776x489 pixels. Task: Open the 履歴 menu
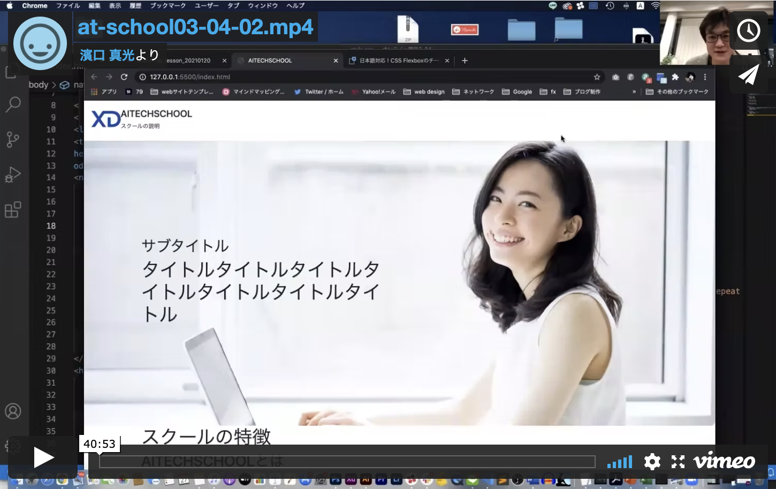coord(135,5)
